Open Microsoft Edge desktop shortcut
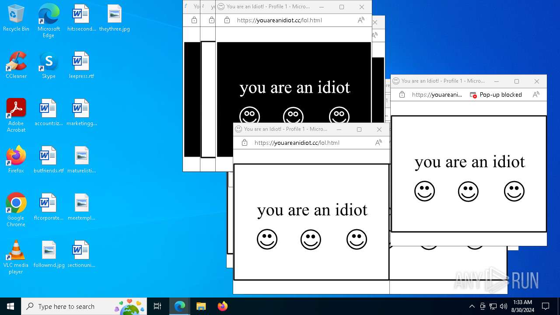 tap(49, 21)
